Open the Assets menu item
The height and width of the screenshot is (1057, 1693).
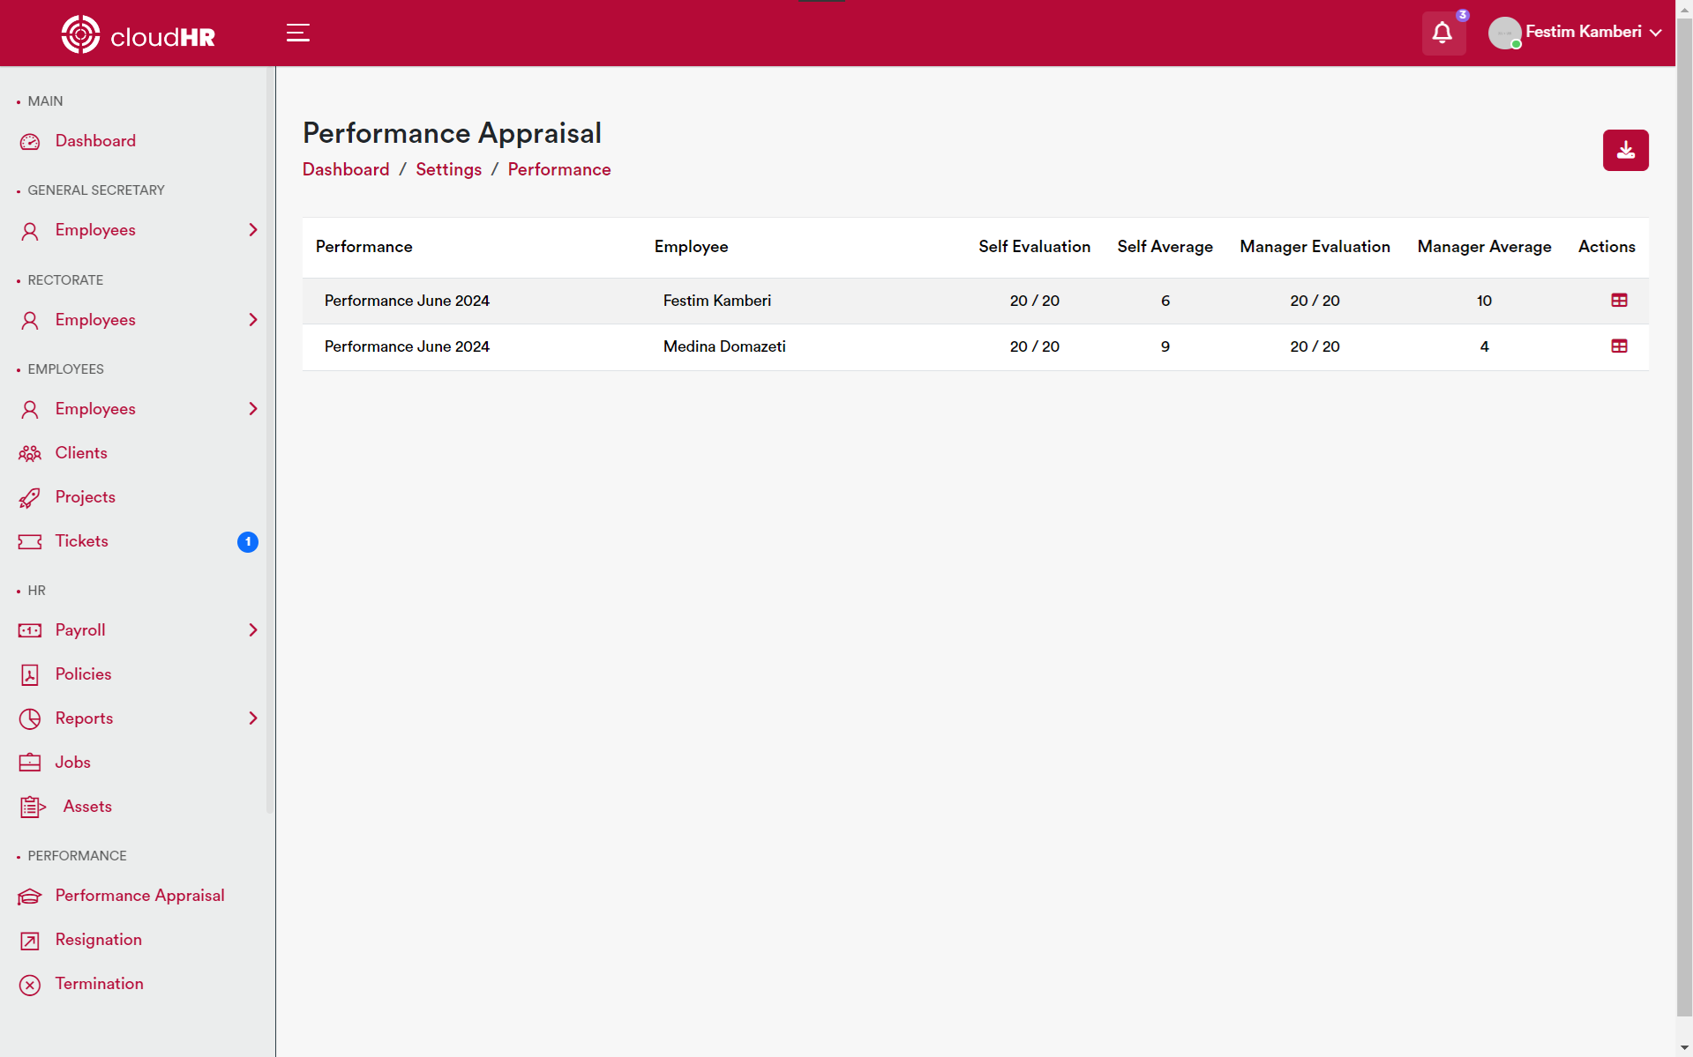[86, 807]
